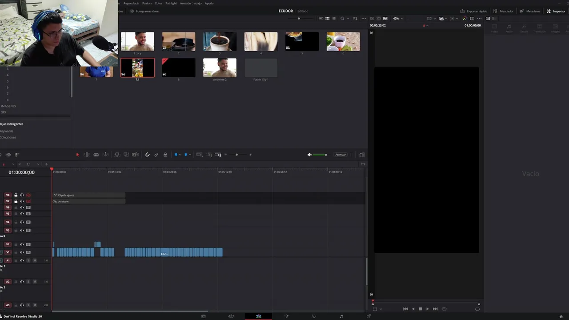Adjust the timeline zoom slider

[x=238, y=155]
